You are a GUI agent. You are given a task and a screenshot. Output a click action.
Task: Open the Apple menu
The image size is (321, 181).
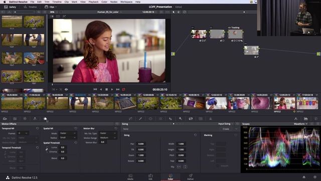point(5,2)
